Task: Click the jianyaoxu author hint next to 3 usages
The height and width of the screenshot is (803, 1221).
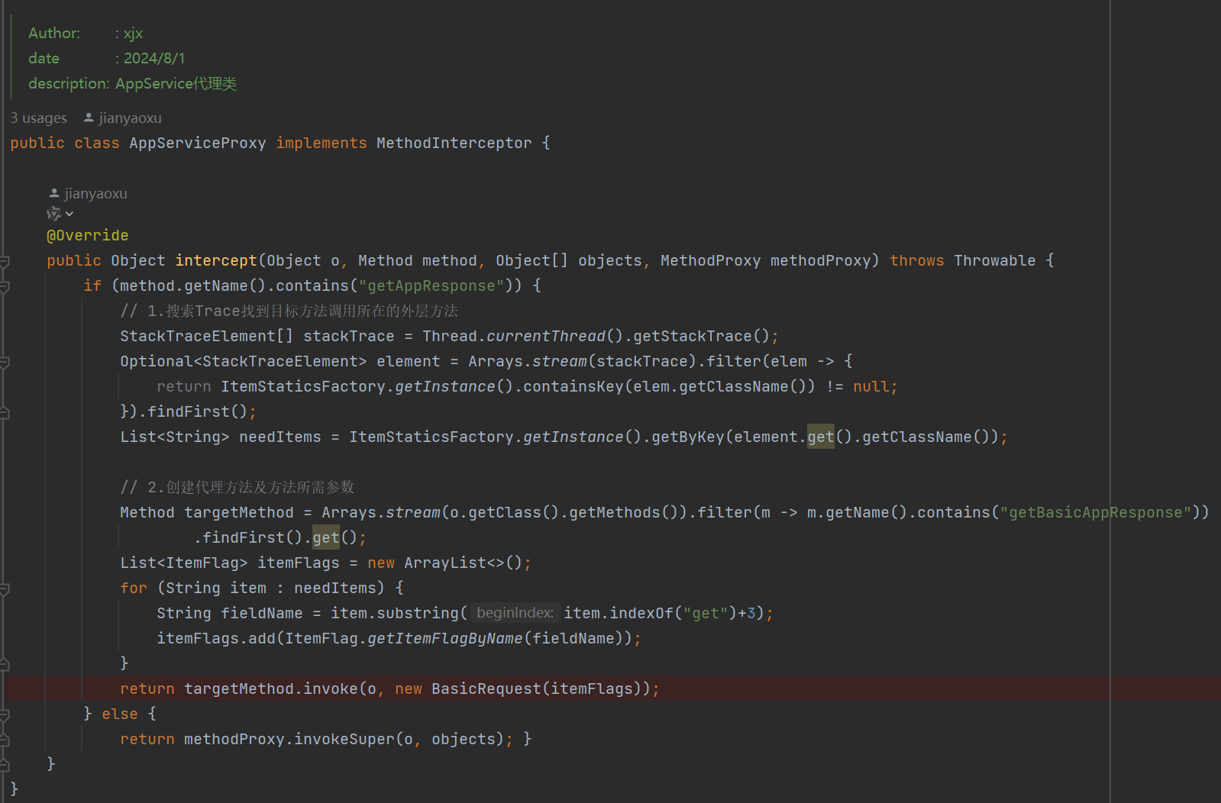Action: (x=130, y=118)
